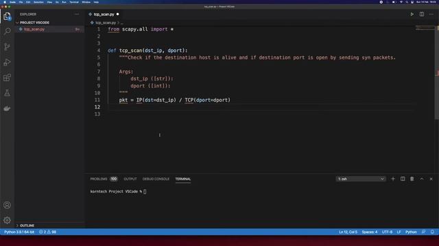439x246 pixels.
Task: Click the code minimap preview
Action: [425, 28]
